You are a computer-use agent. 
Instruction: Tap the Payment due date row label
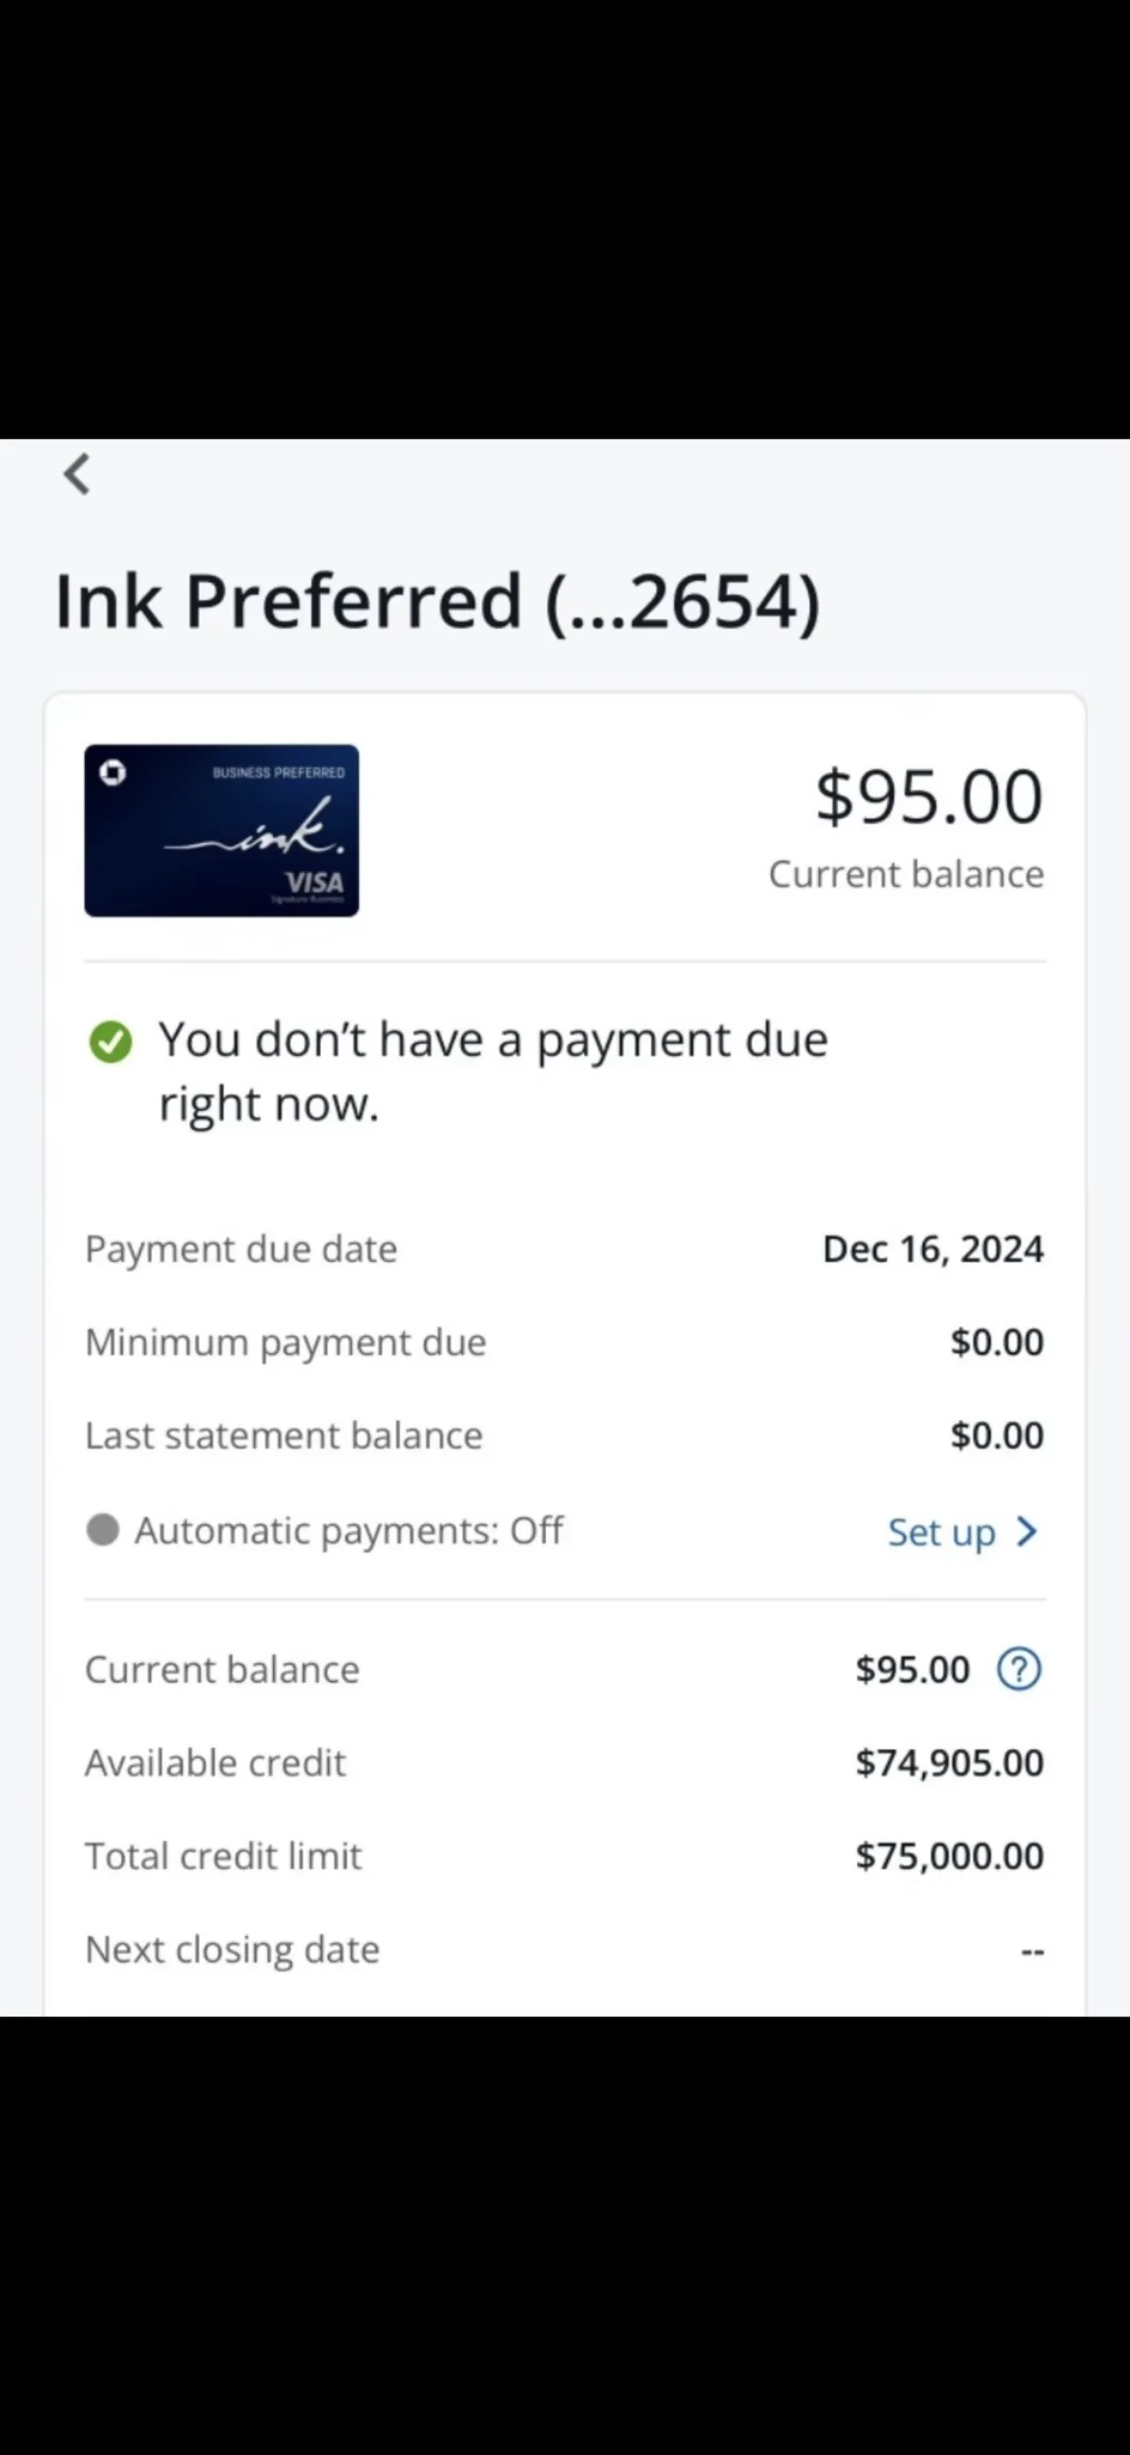click(241, 1250)
